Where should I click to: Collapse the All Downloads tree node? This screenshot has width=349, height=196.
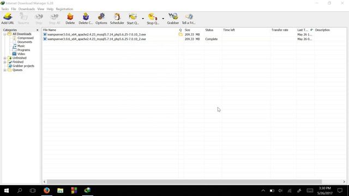[5, 34]
